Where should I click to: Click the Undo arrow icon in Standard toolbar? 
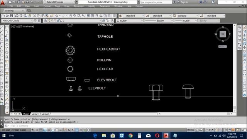(x=57, y=16)
